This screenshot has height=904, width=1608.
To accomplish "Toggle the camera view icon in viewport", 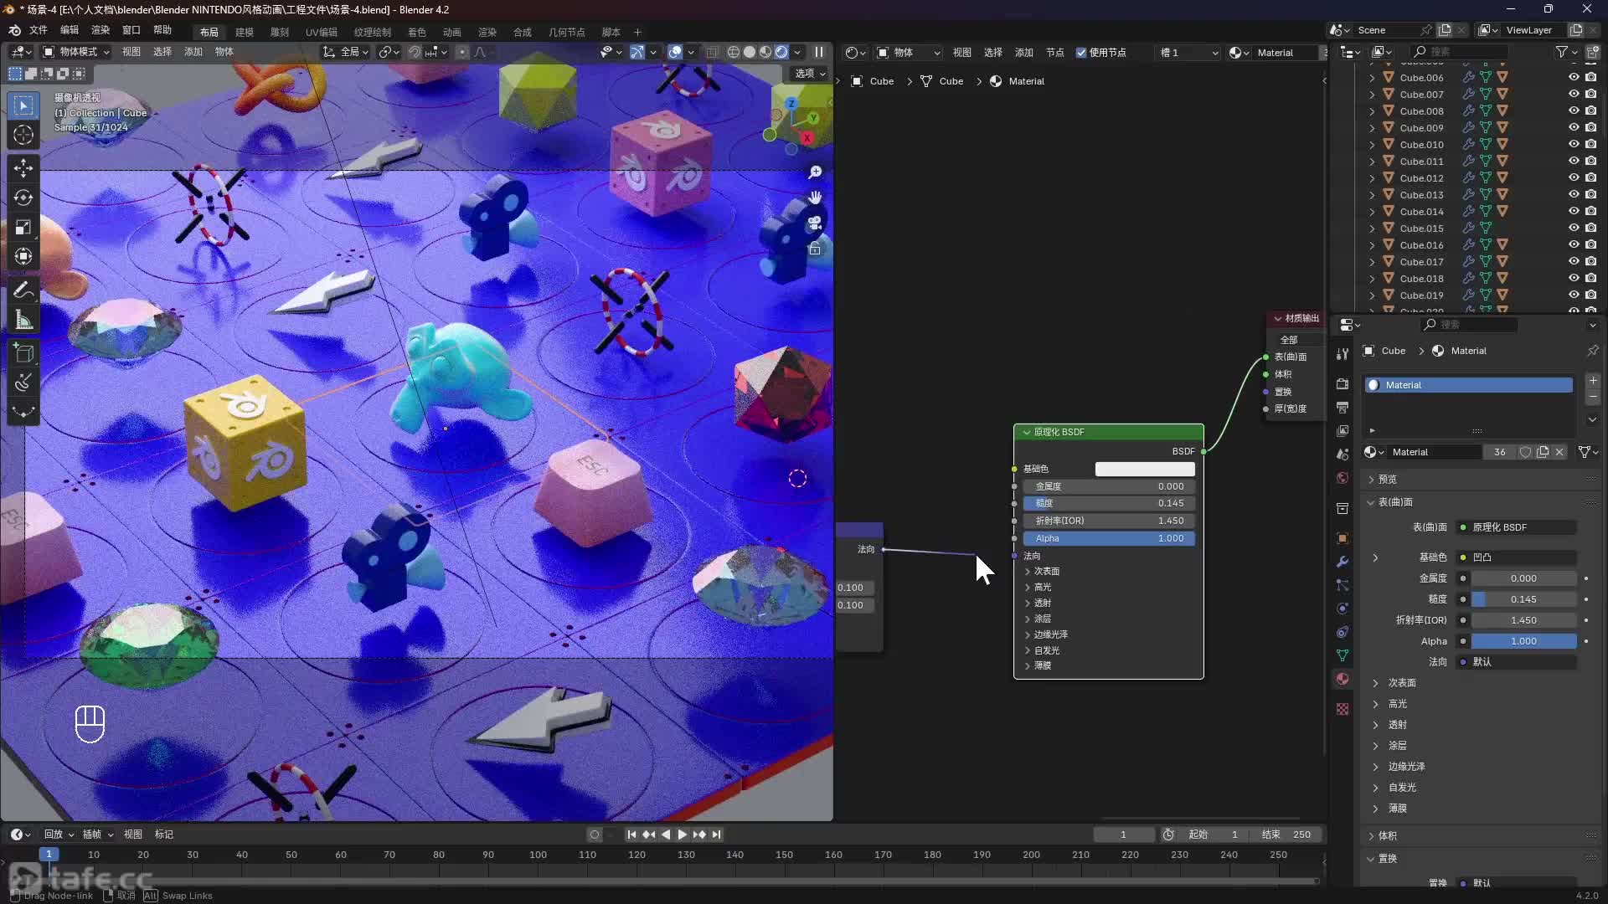I will [815, 223].
